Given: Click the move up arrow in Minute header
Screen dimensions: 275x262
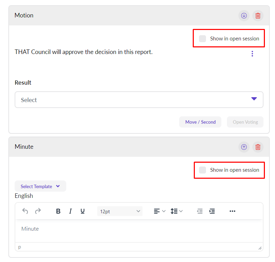Looking at the screenshot, I should coord(244,147).
